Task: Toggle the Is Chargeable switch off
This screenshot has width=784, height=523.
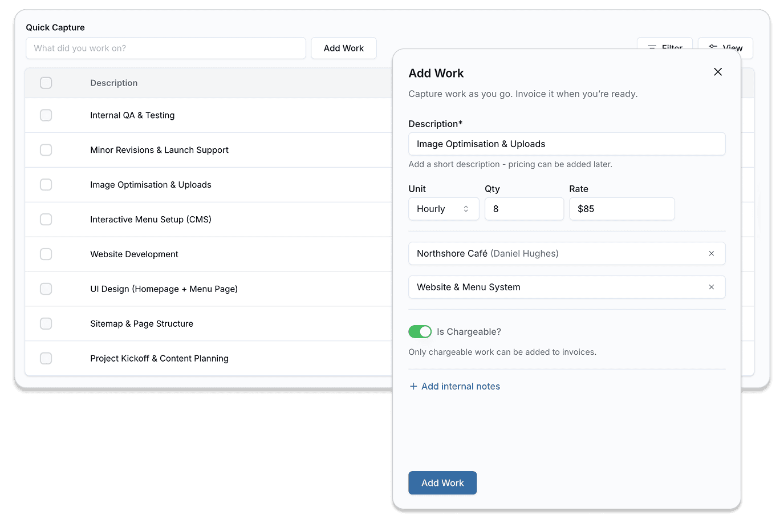Action: pos(420,331)
